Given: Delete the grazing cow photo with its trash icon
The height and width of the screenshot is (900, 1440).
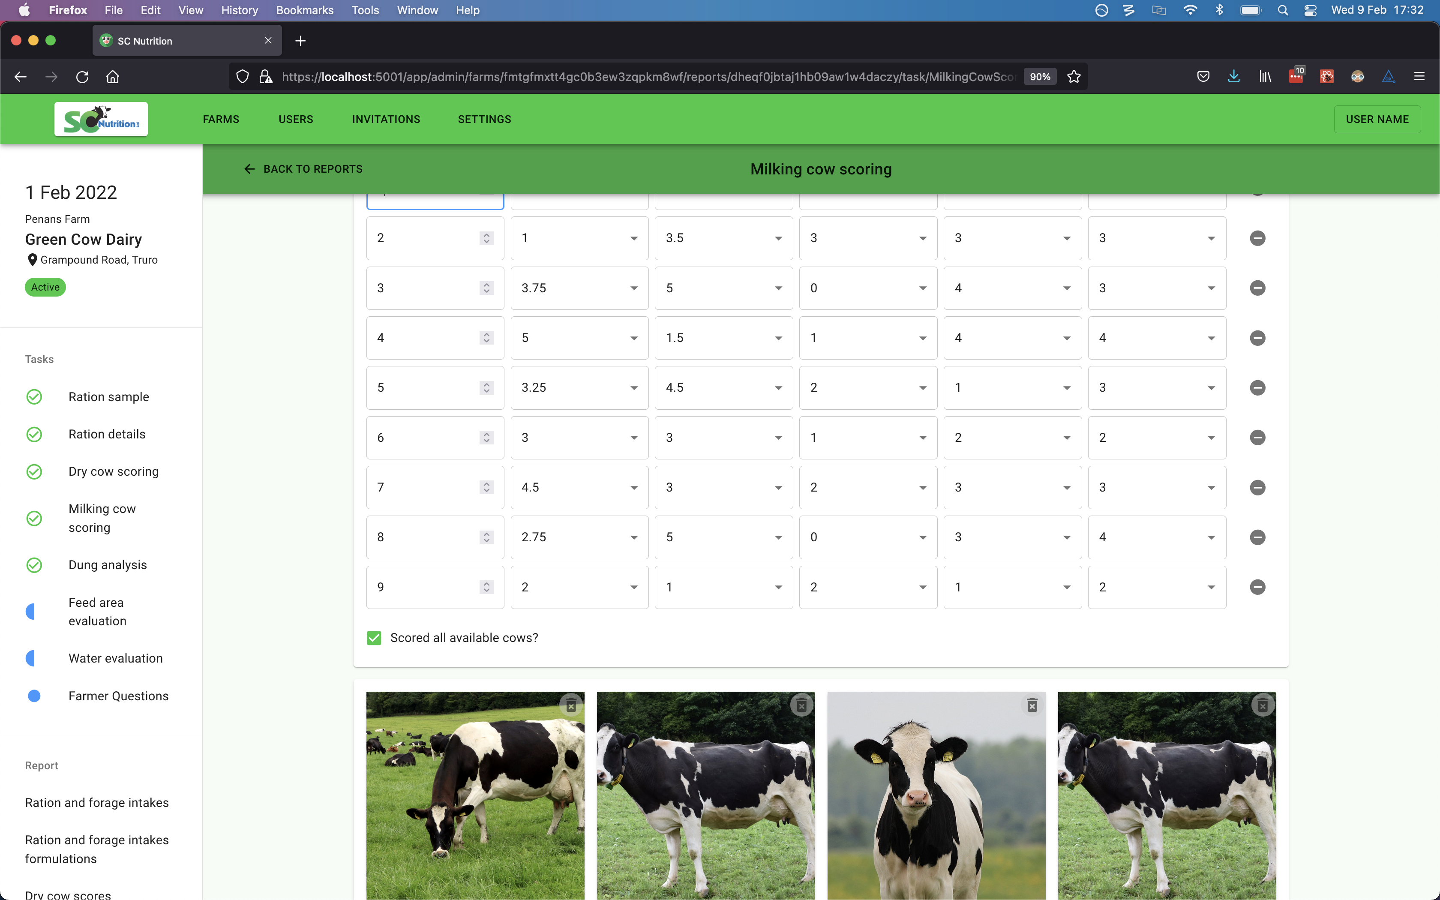Looking at the screenshot, I should pyautogui.click(x=571, y=705).
